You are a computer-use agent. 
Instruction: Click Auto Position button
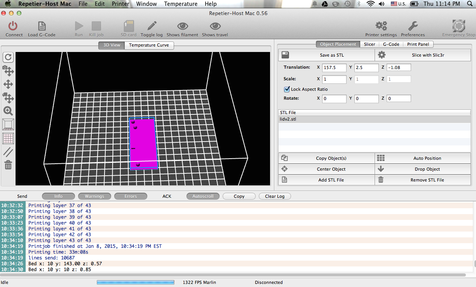pos(423,158)
